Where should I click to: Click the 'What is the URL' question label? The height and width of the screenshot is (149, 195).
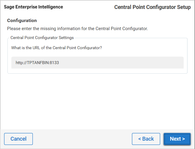tap(56, 48)
